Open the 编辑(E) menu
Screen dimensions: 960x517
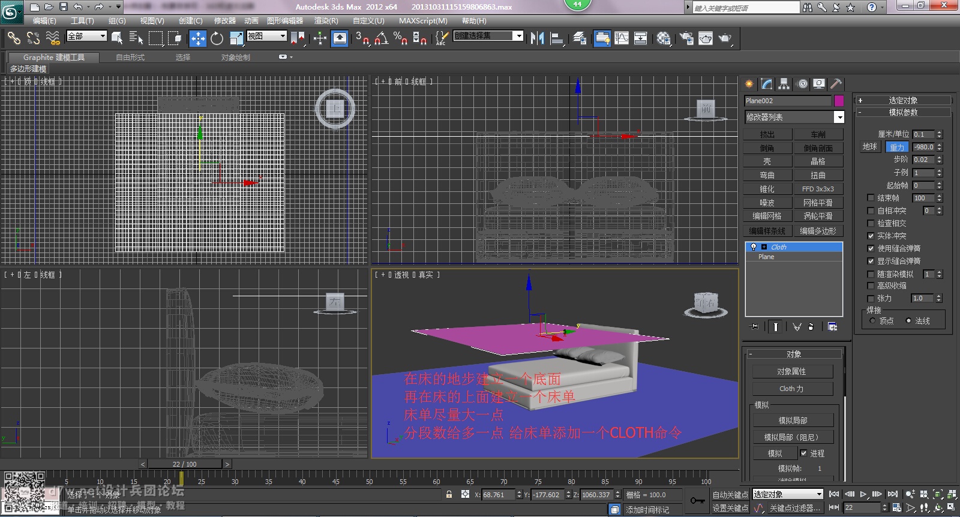[44, 20]
